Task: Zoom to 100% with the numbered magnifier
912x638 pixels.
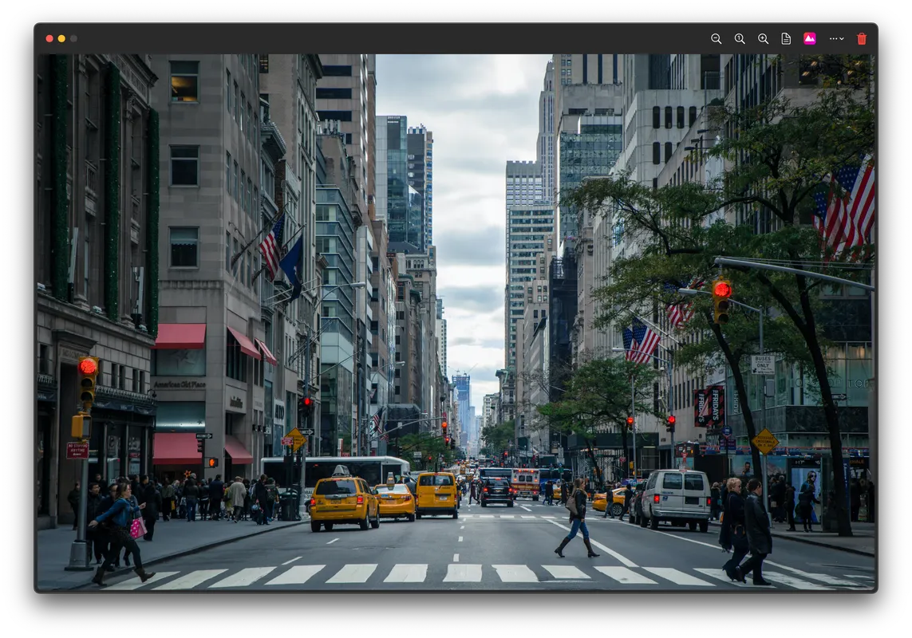Action: pyautogui.click(x=739, y=37)
